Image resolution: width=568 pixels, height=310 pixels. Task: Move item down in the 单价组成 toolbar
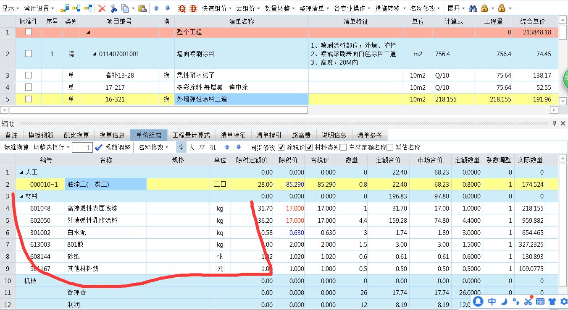click(239, 147)
